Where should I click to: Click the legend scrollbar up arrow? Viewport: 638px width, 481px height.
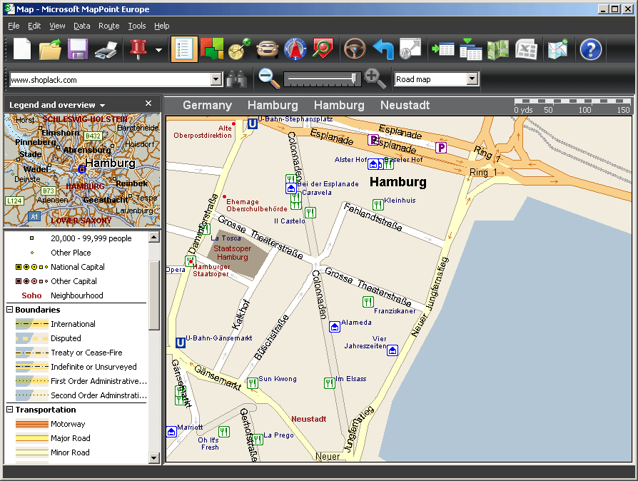pos(154,237)
